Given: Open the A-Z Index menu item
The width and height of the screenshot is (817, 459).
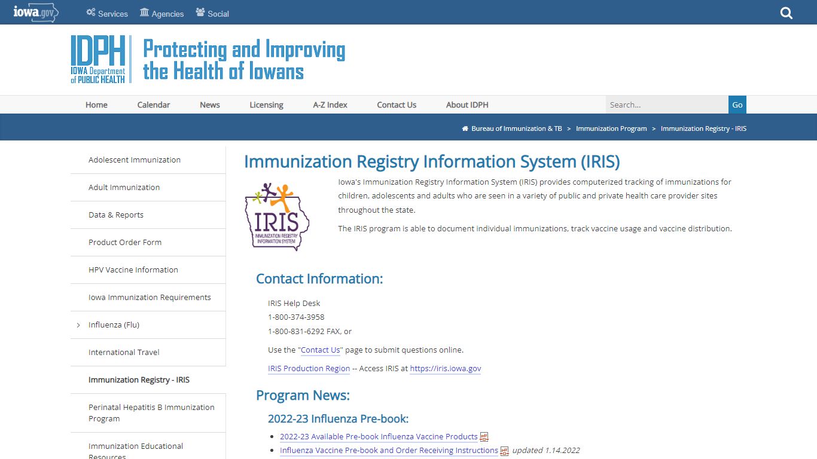Looking at the screenshot, I should coord(330,105).
